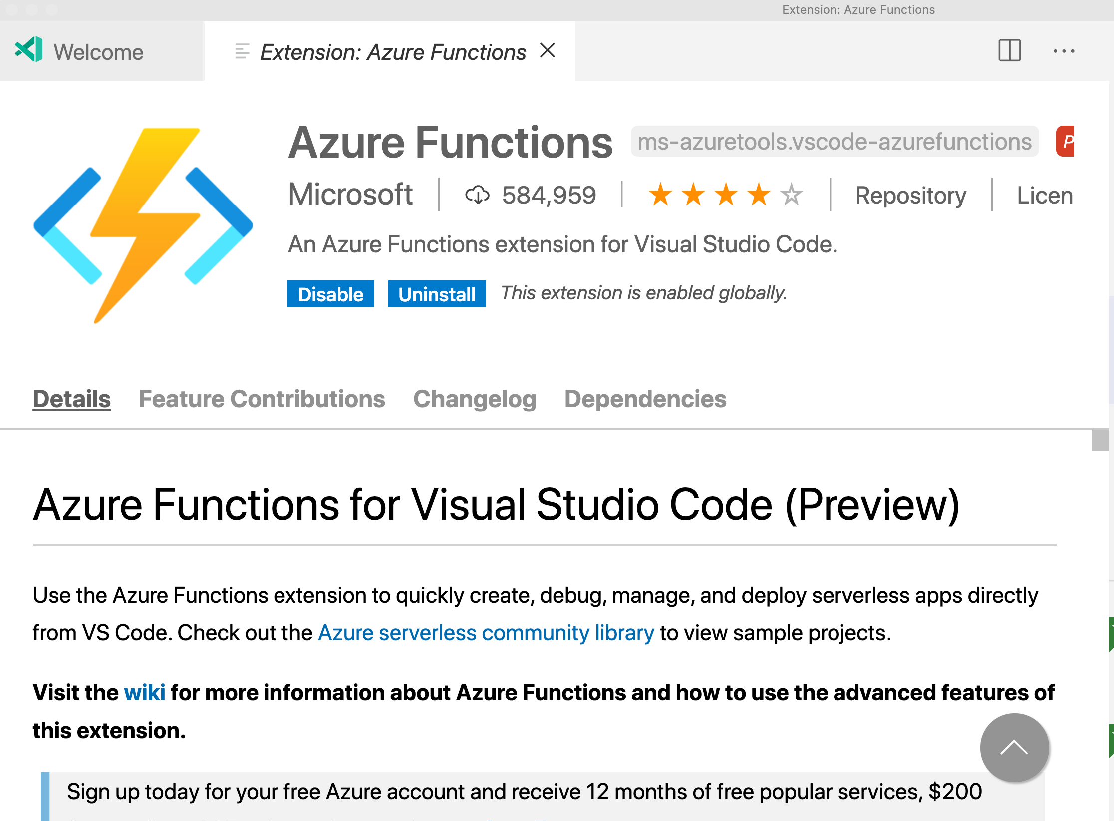Click the red P badge next to identifier
1114x821 pixels.
(1066, 141)
